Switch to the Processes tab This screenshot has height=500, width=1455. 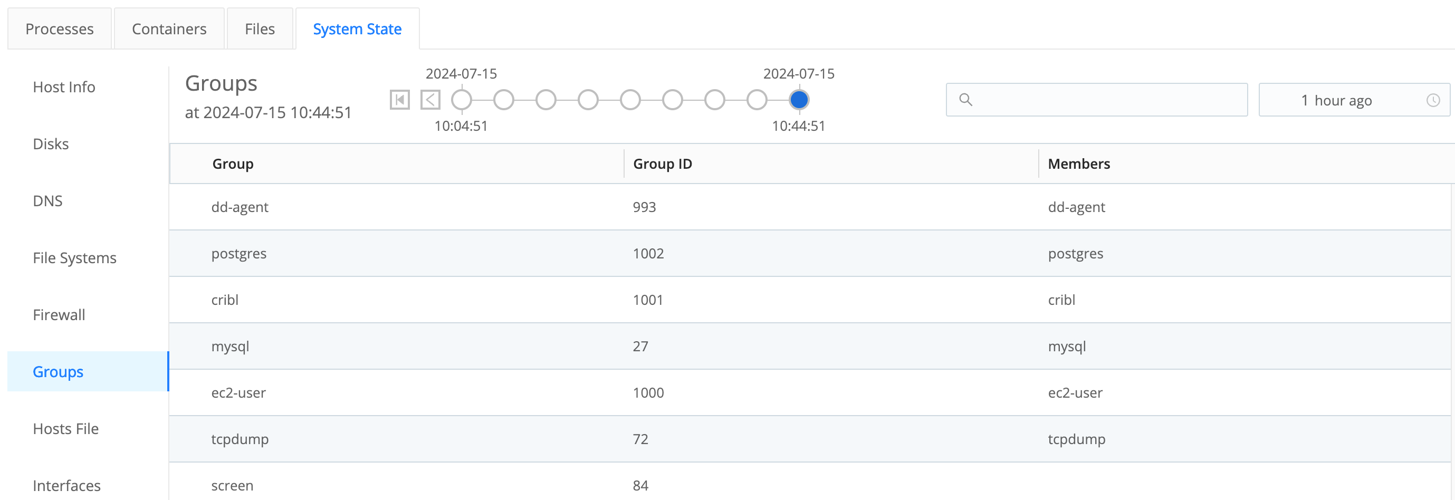point(59,28)
